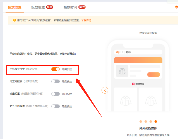Click orange button in preview ad card
This screenshot has width=178, height=139.
154,74
